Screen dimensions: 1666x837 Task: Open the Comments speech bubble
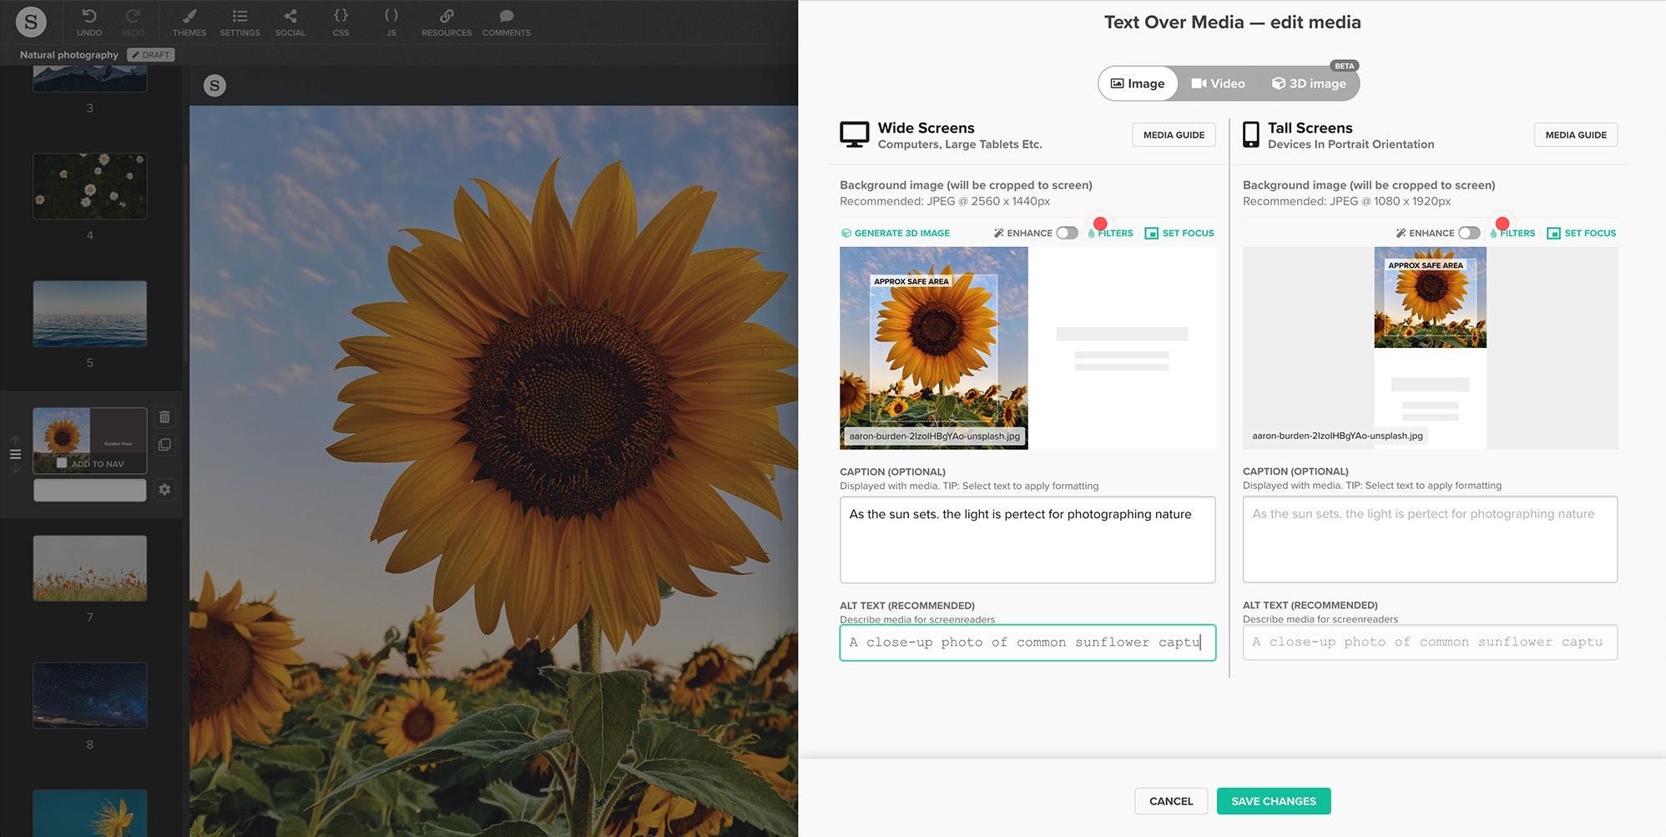pos(506,17)
